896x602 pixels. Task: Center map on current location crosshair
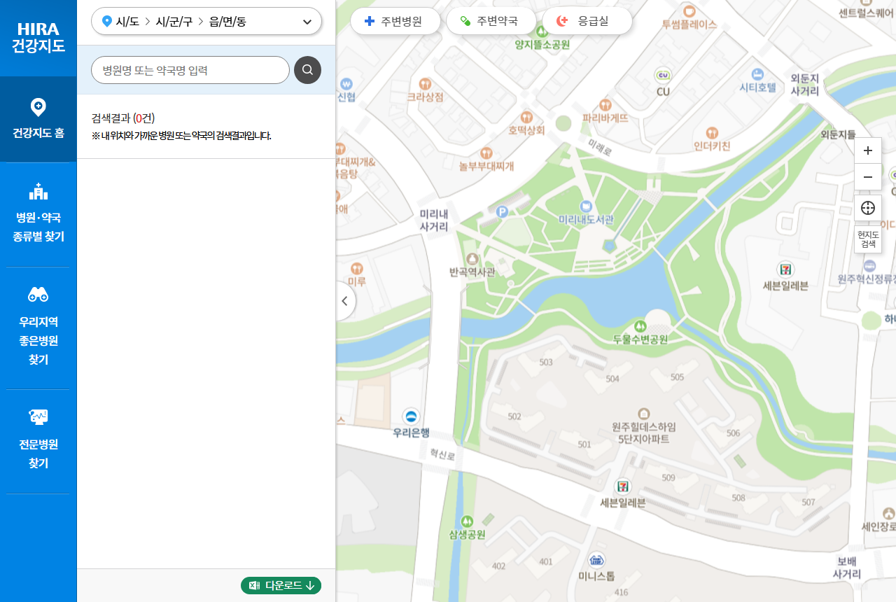[868, 208]
